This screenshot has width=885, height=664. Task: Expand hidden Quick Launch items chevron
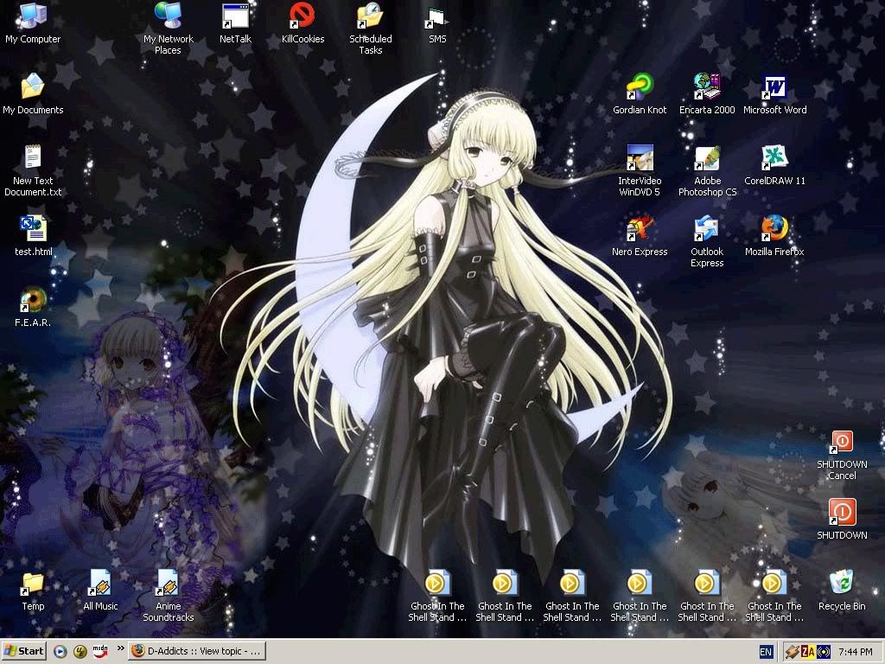tap(120, 648)
